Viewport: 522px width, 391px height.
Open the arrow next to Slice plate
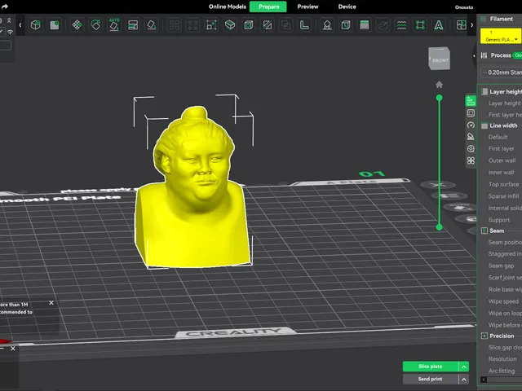[x=464, y=367]
